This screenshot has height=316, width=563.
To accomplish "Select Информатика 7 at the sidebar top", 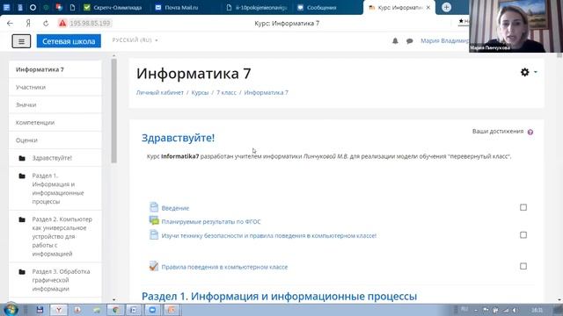I will tap(55, 69).
